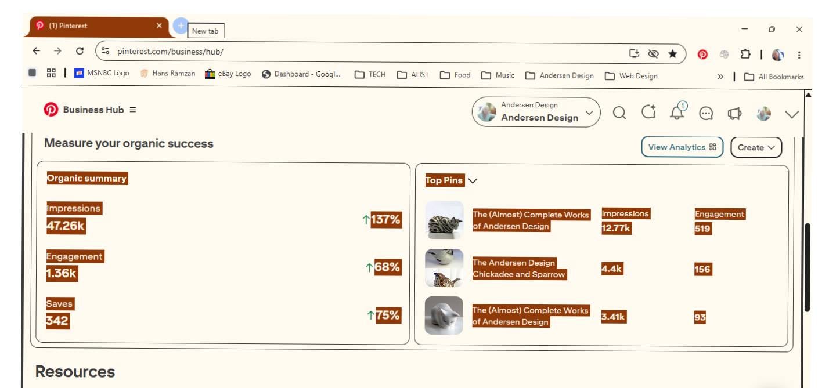Click the site information icon in address bar
The width and height of the screenshot is (829, 388).
pyautogui.click(x=106, y=51)
